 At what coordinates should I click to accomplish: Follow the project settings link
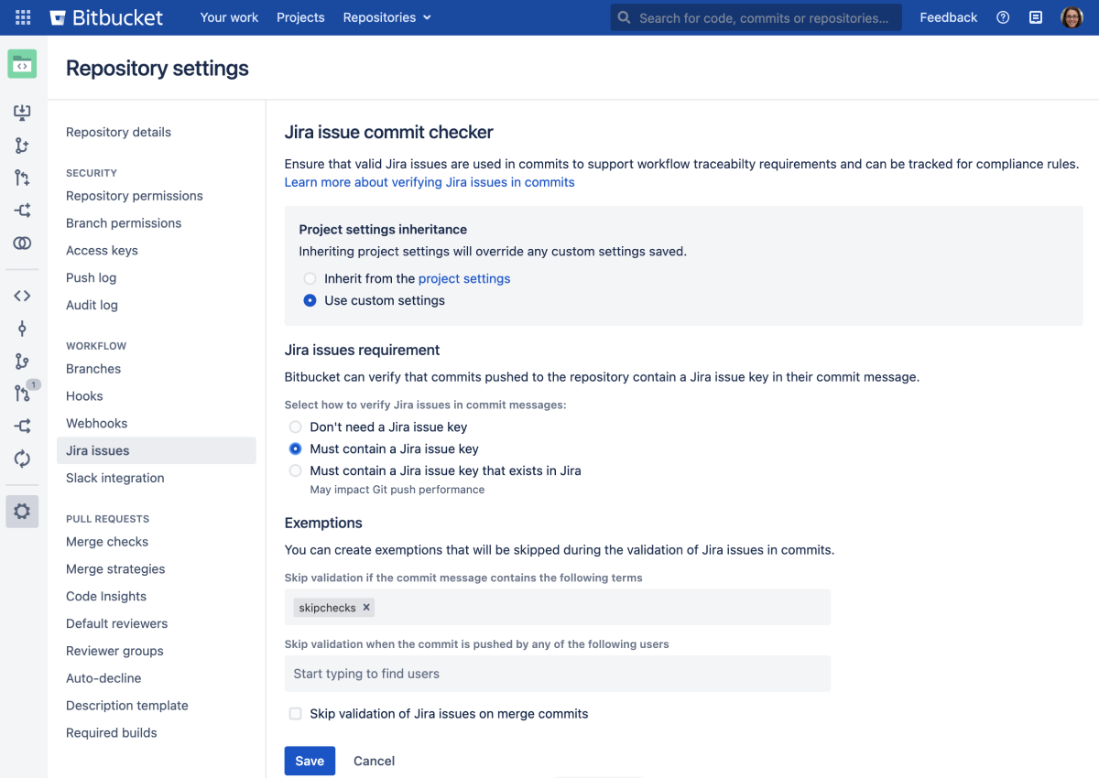(x=464, y=278)
